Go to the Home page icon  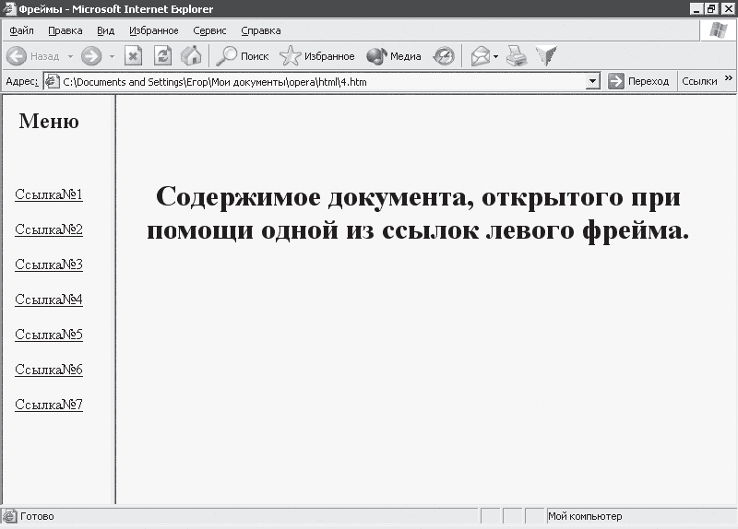coord(191,56)
